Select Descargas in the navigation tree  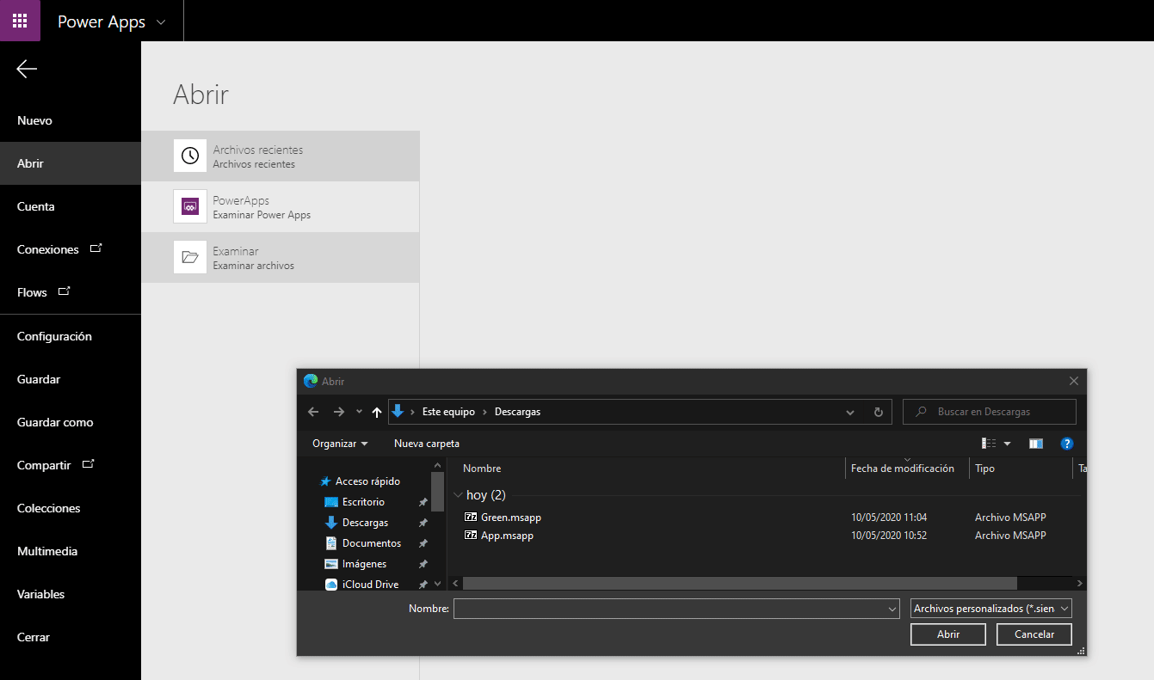coord(365,523)
